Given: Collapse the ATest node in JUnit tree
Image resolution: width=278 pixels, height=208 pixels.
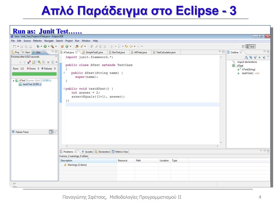Looking at the screenshot, I should (14, 81).
